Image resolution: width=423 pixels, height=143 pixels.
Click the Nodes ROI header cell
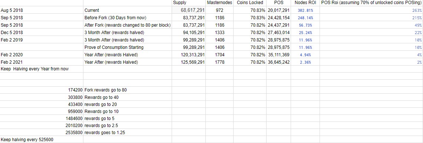click(305, 3)
